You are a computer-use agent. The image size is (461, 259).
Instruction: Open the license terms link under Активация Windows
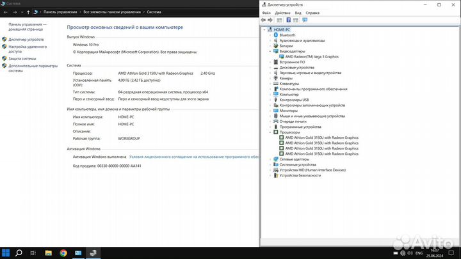click(x=194, y=157)
